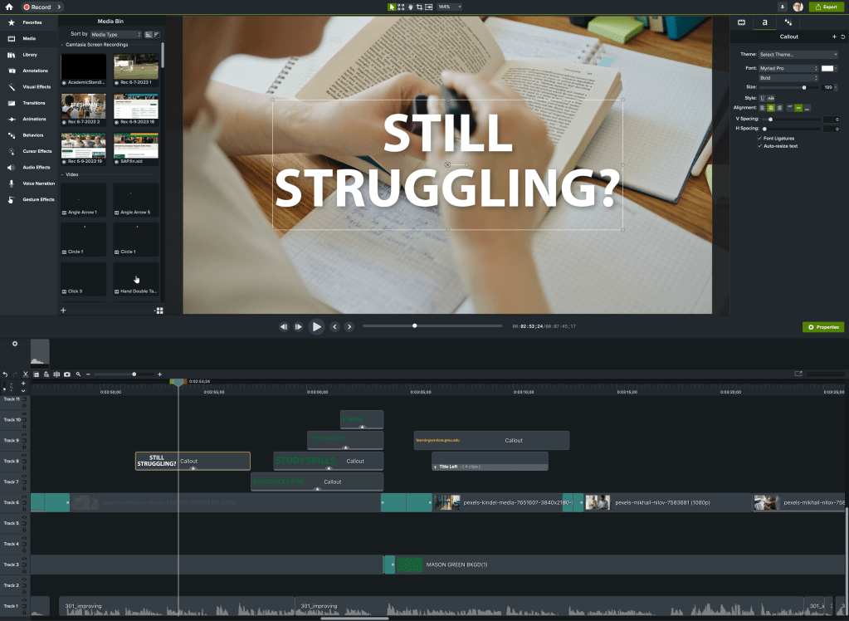Click the green Export button

(827, 7)
